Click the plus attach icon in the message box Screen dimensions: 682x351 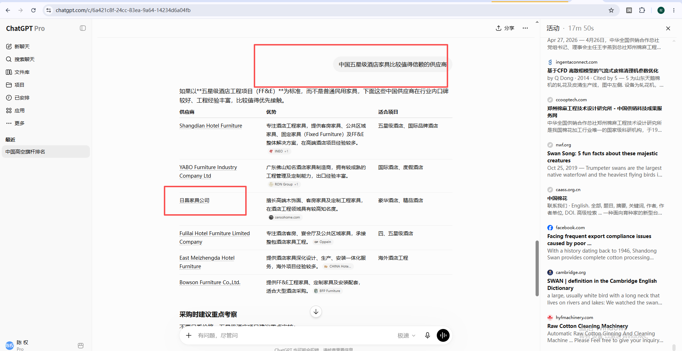point(189,335)
